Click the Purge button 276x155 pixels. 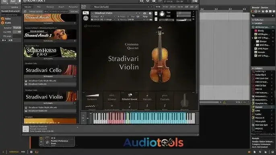click(145, 16)
